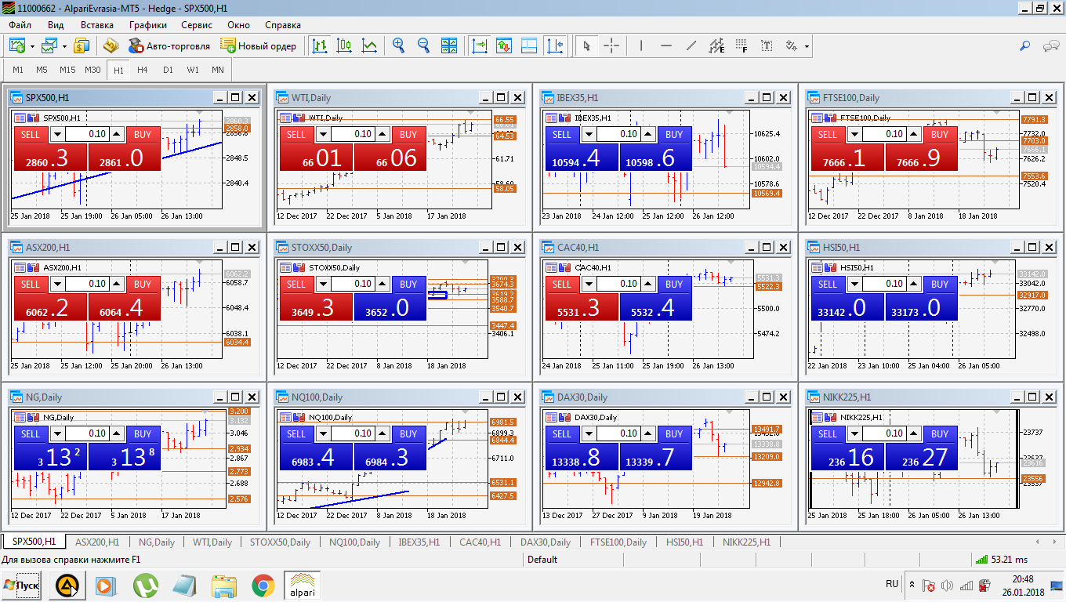This screenshot has width=1066, height=602.
Task: Toggle chart auto scroll icon
Action: click(479, 45)
